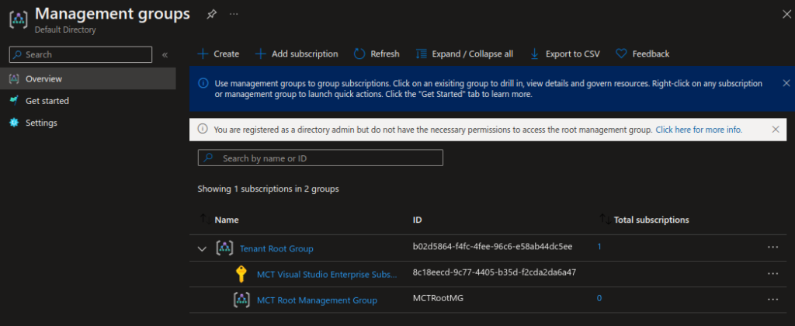The height and width of the screenshot is (326, 795).
Task: Dismiss the blue management groups info banner
Action: coord(786,82)
